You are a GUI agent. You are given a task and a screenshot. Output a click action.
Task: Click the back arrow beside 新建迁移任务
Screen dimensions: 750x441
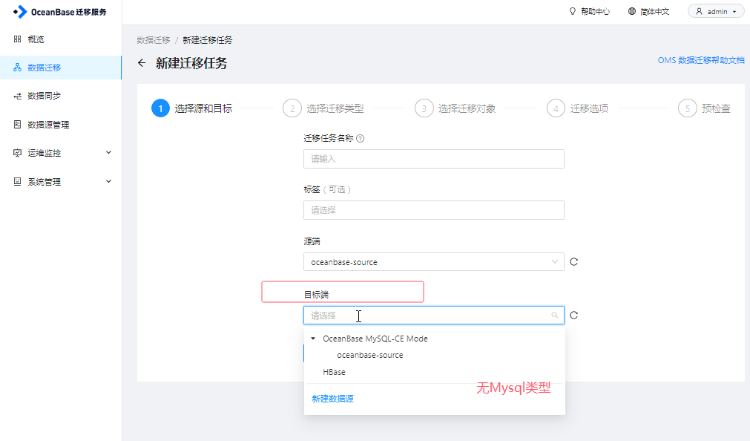(x=142, y=62)
